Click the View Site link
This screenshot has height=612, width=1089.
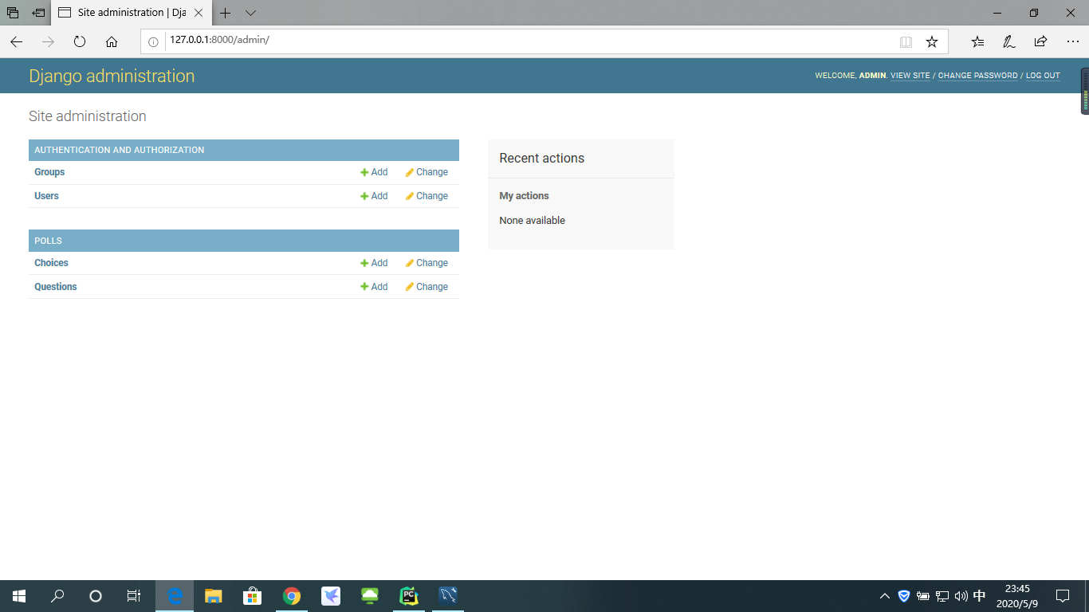click(x=910, y=76)
